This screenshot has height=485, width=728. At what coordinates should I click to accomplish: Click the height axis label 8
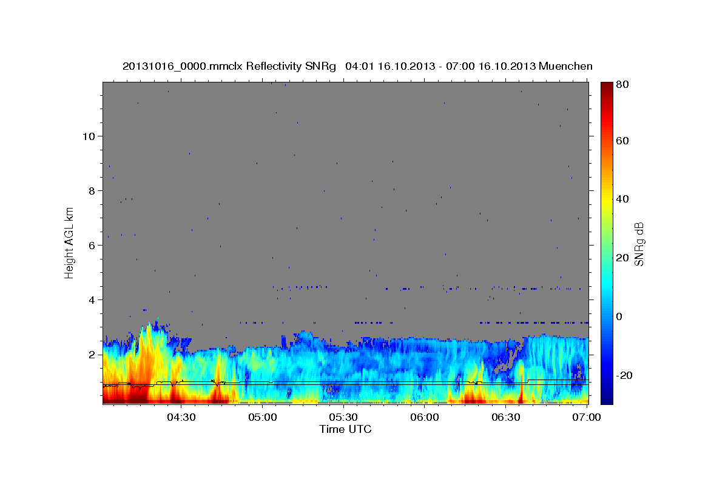click(x=91, y=190)
